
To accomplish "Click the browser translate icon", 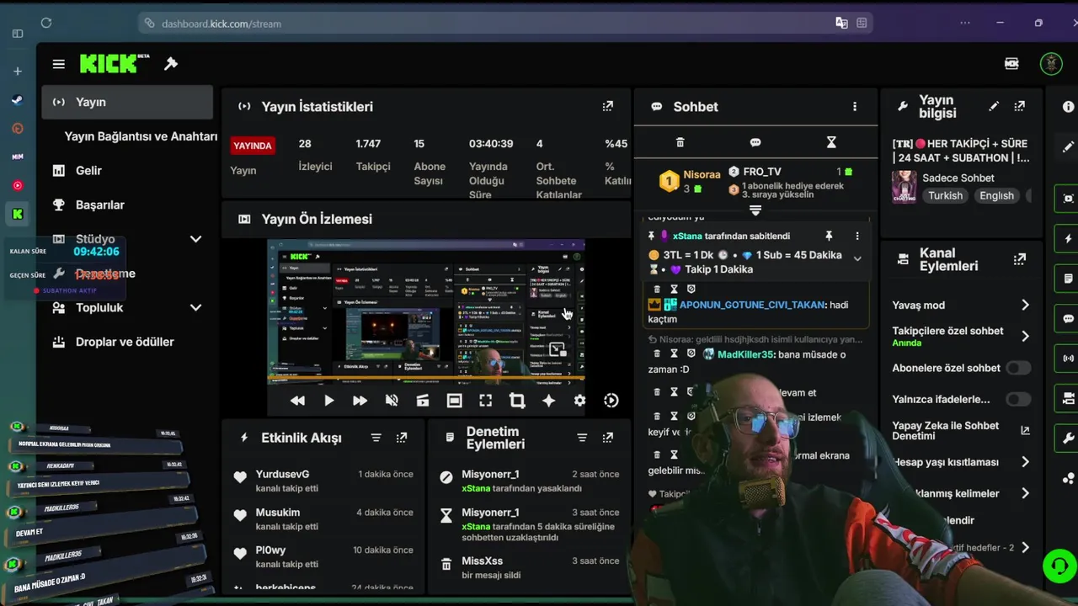I will point(841,23).
